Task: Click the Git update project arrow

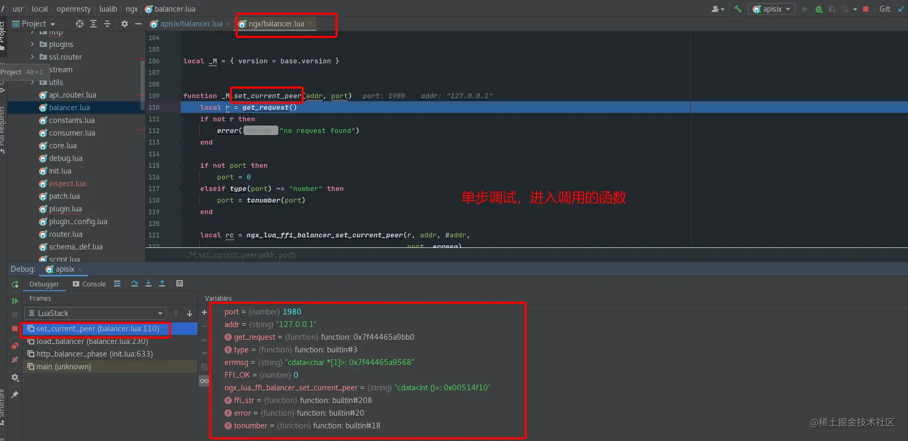Action: point(901,9)
